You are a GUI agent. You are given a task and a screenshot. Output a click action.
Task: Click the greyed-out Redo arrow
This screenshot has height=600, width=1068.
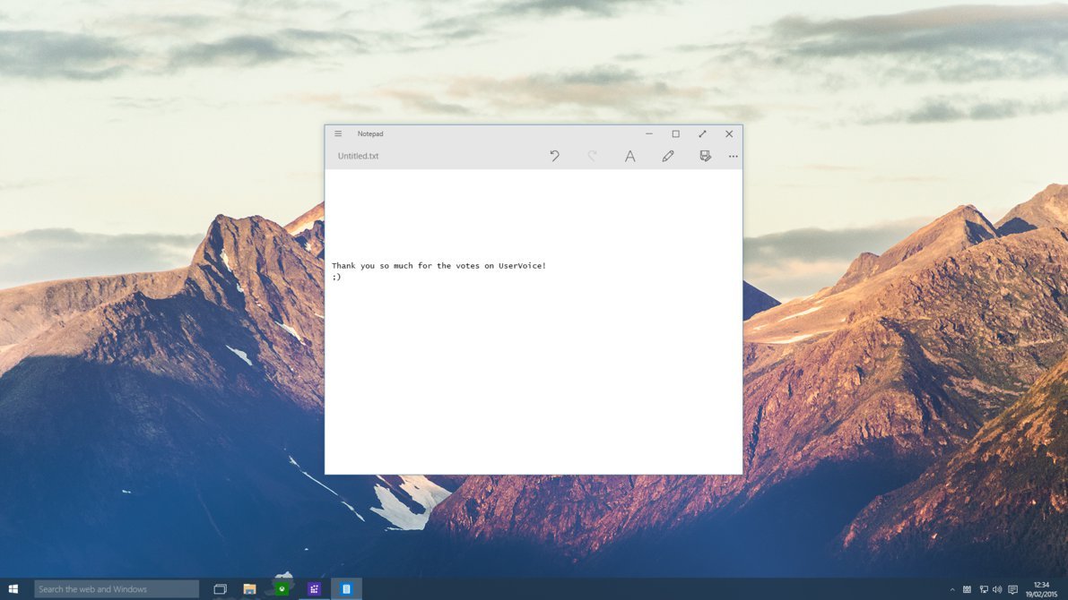[x=592, y=156]
